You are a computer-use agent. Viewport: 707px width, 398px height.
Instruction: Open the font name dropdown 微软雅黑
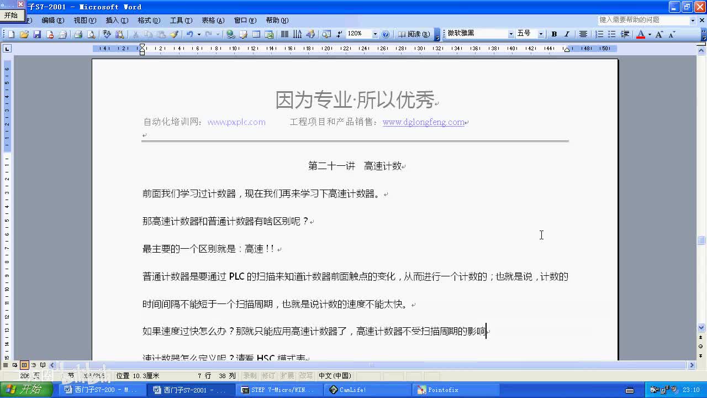click(x=511, y=34)
